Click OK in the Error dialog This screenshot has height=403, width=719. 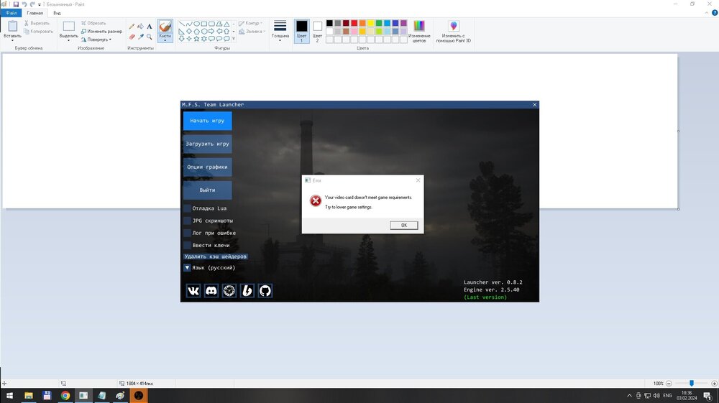[404, 226]
